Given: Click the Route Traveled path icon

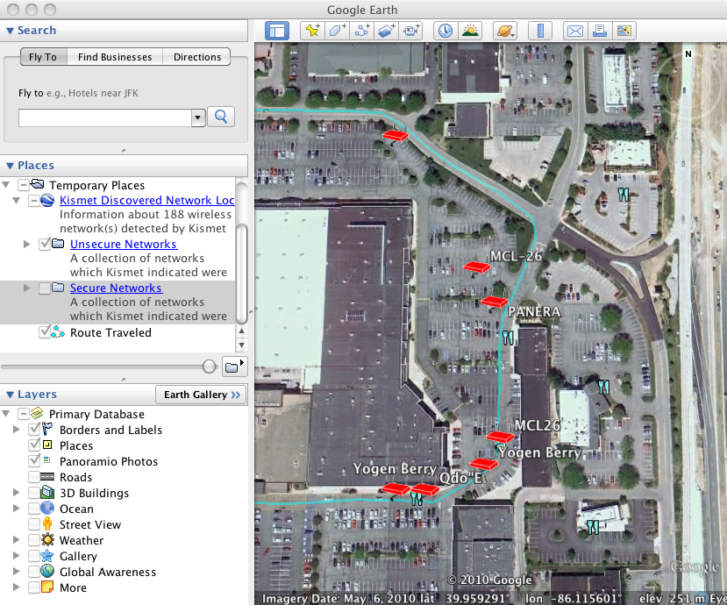Looking at the screenshot, I should point(58,332).
